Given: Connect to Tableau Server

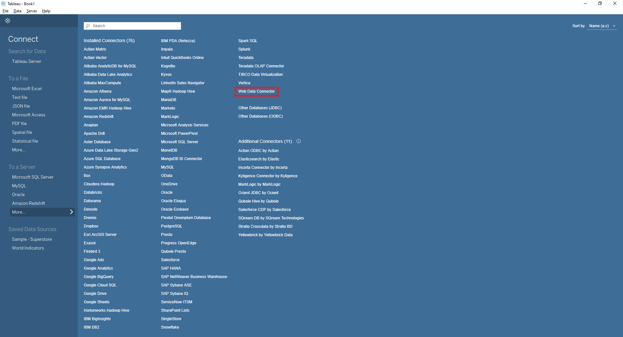Looking at the screenshot, I should pos(27,61).
